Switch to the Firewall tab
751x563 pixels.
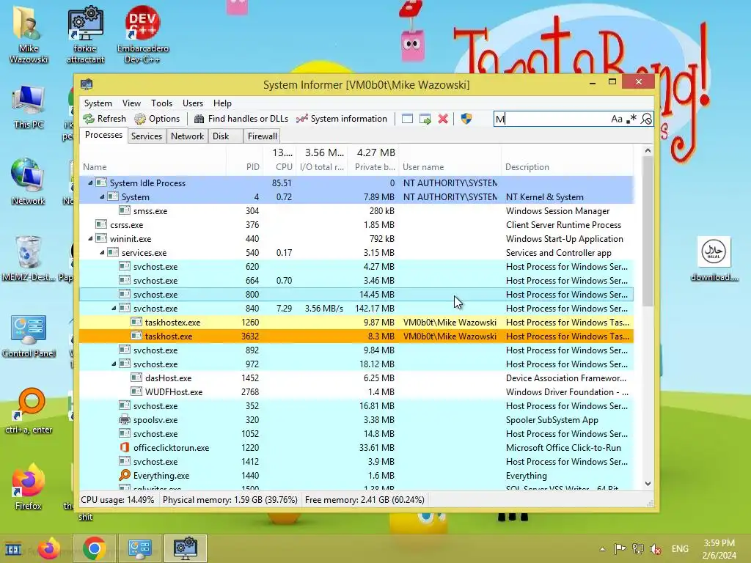point(262,136)
